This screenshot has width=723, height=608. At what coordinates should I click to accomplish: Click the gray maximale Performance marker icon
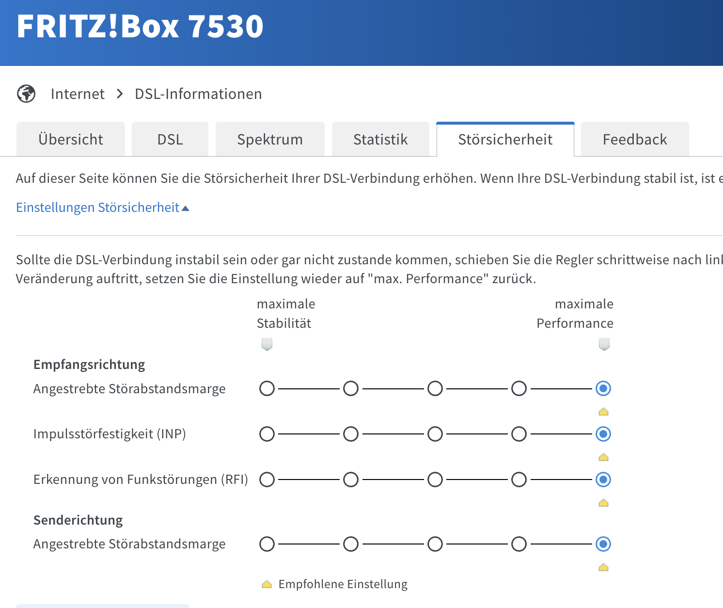[x=604, y=344]
